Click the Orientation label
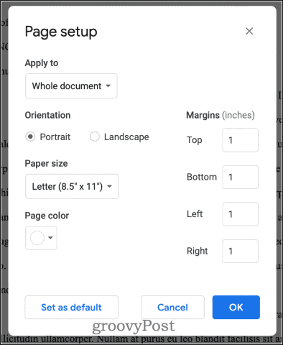 point(47,115)
